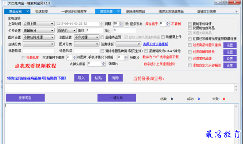Adjust the 库存低于 value spinner
The width and height of the screenshot is (243, 144).
tap(168, 24)
